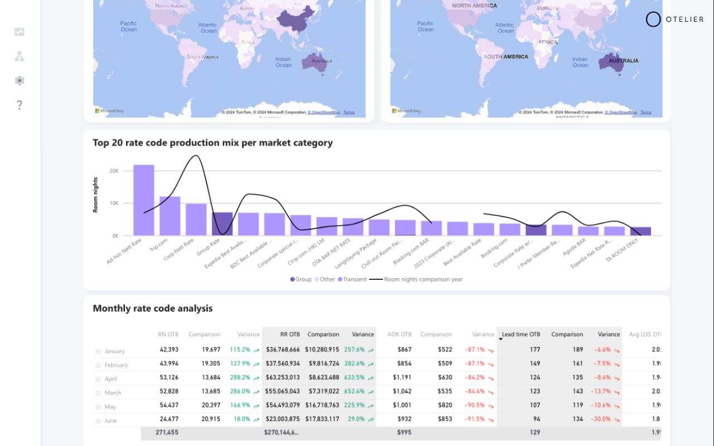714x446 pixels.
Task: Toggle the Transient legend item
Action: click(352, 279)
